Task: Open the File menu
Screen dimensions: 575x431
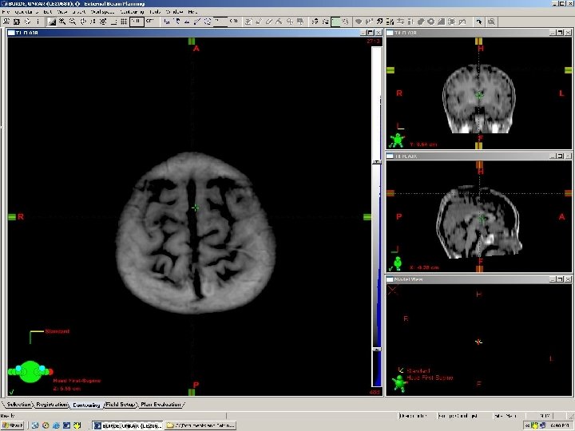Action: pos(6,12)
